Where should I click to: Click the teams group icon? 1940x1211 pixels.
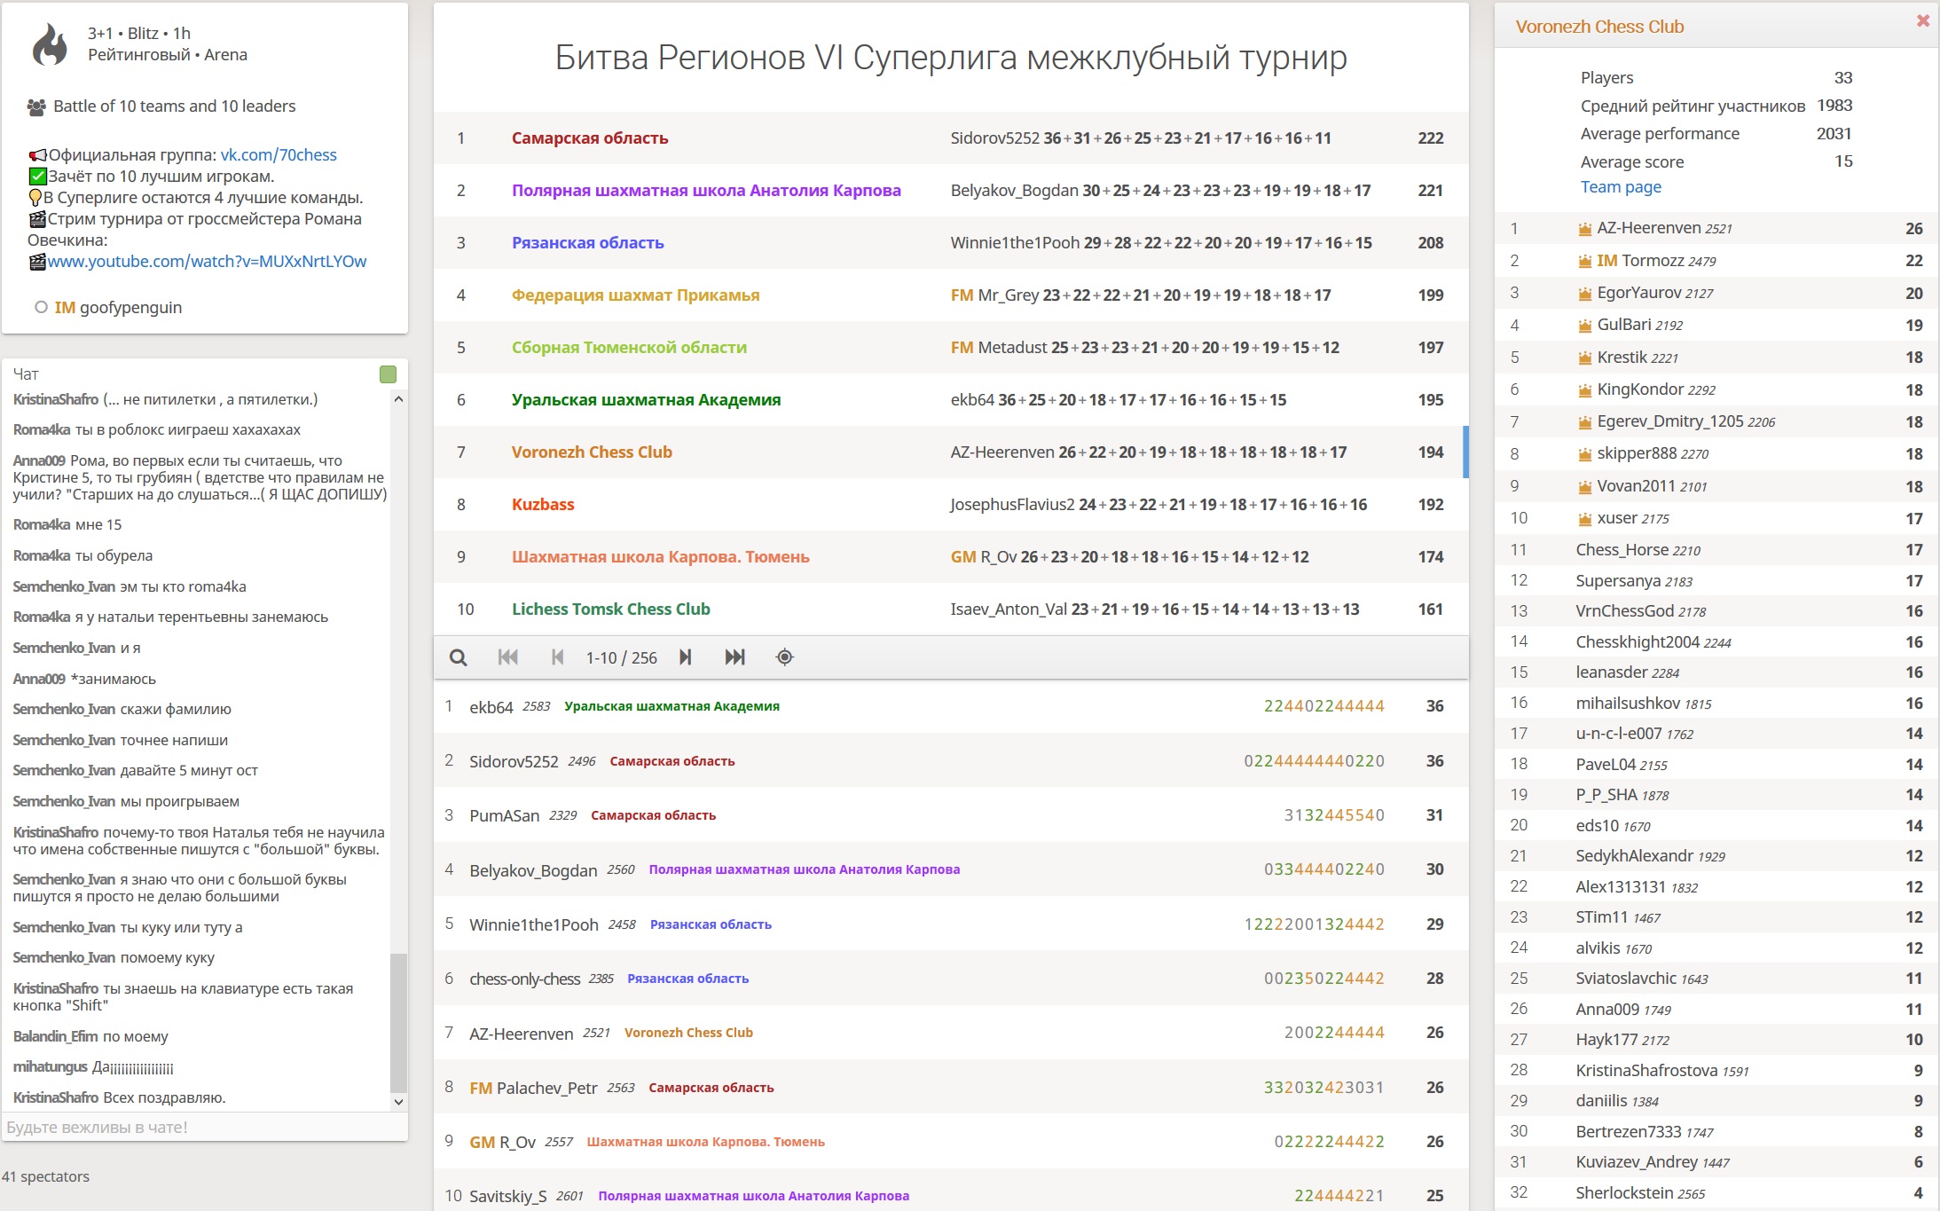pyautogui.click(x=36, y=107)
